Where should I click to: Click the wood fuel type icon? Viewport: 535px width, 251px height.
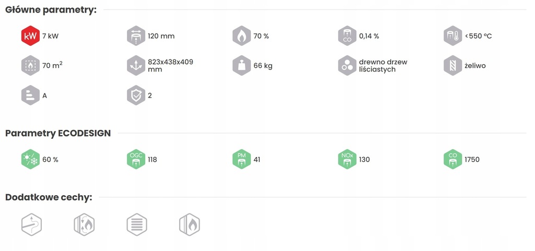(x=347, y=65)
